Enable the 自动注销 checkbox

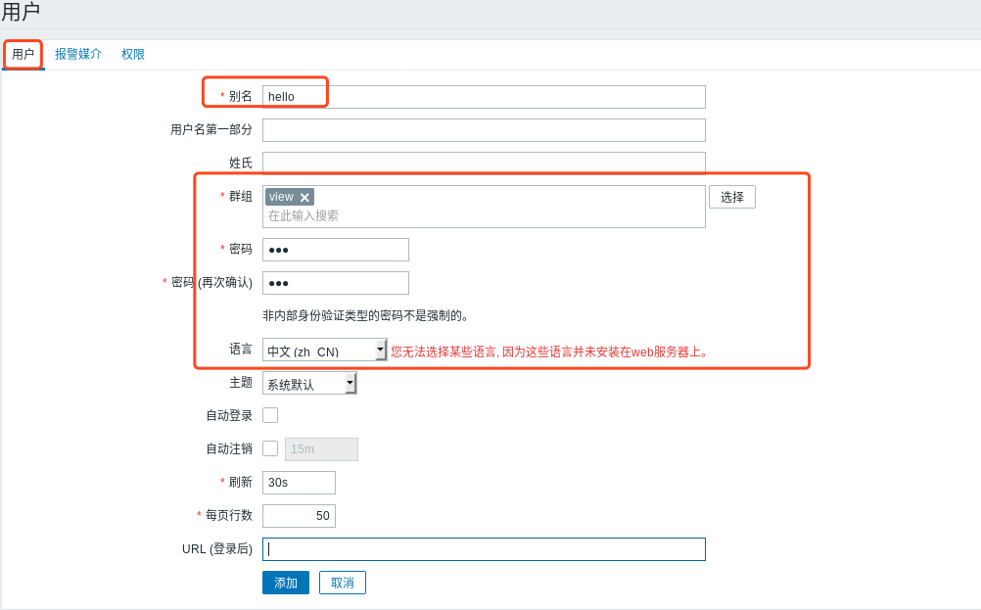pyautogui.click(x=268, y=447)
